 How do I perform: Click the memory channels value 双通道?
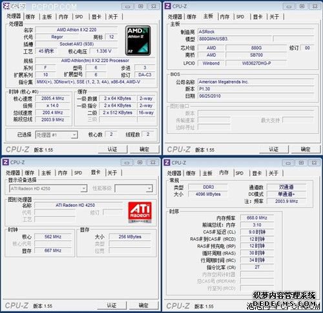point(286,187)
